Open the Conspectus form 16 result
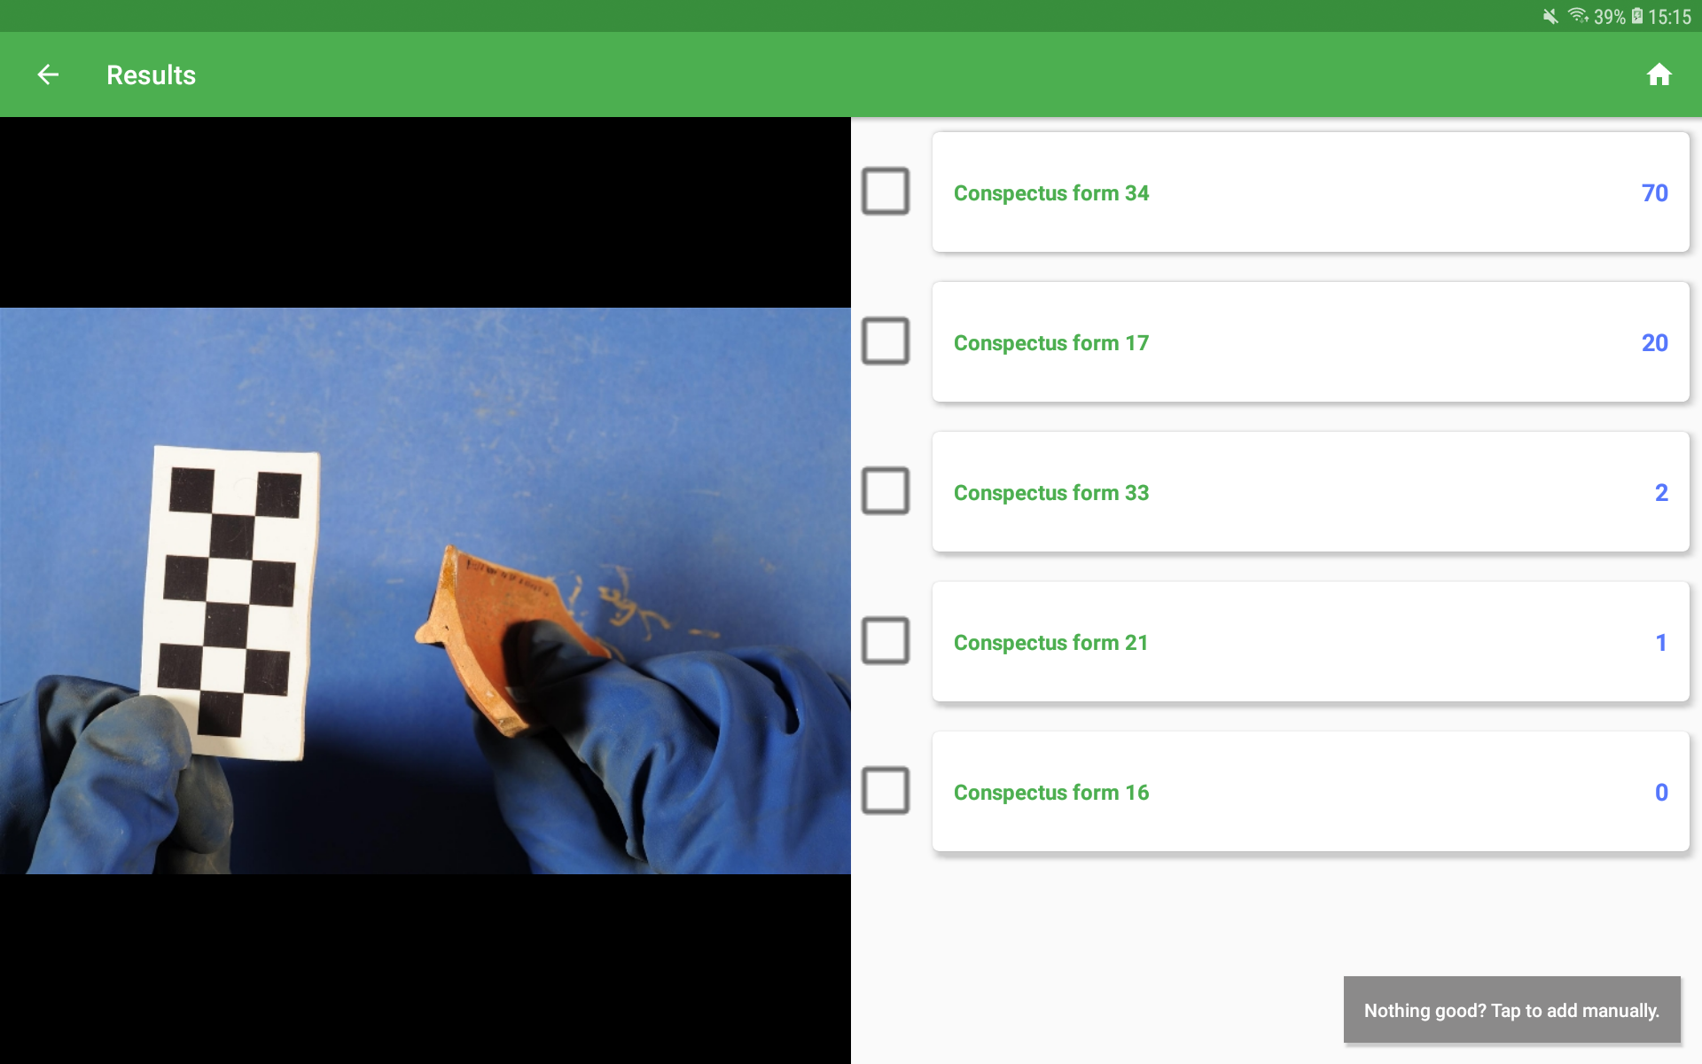 click(1310, 792)
